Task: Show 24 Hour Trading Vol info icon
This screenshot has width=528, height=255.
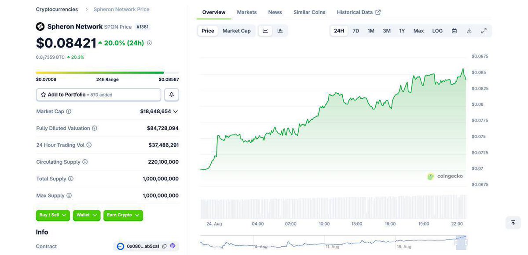Action: (x=89, y=145)
